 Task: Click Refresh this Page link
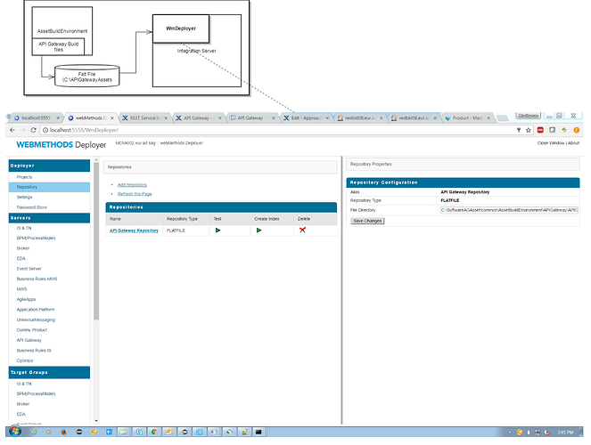[135, 194]
